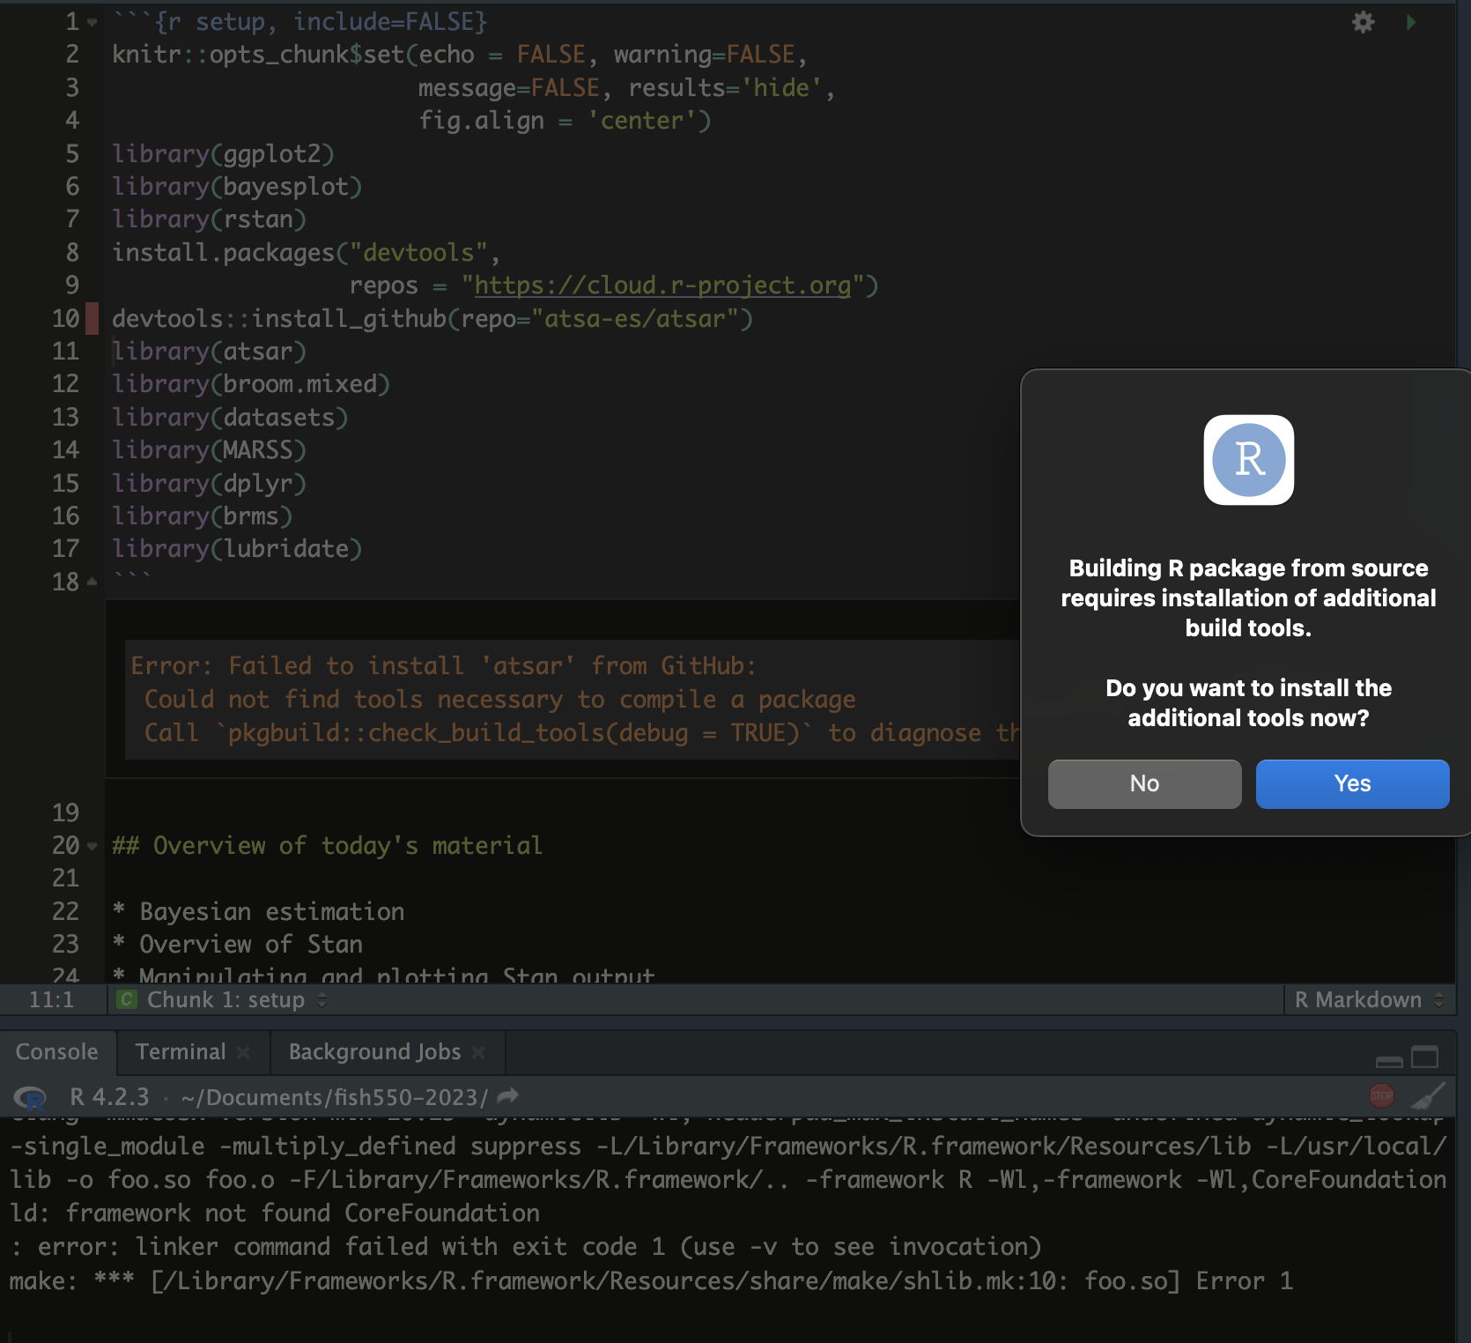The image size is (1471, 1343).
Task: Click cursor position indicator 11:1
Action: [51, 999]
